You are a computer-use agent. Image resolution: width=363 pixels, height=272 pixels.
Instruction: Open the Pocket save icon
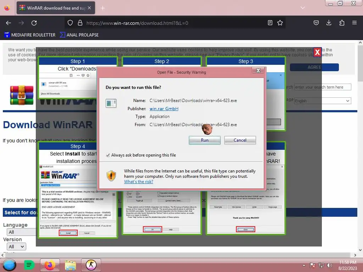(x=316, y=23)
